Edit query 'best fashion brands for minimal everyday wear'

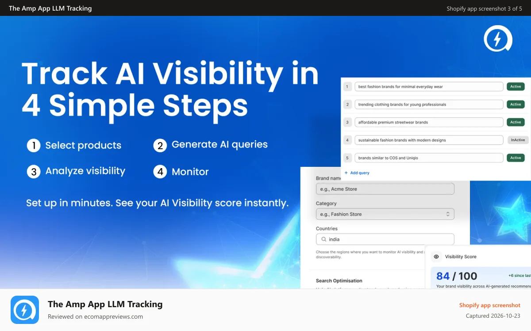[x=429, y=87]
